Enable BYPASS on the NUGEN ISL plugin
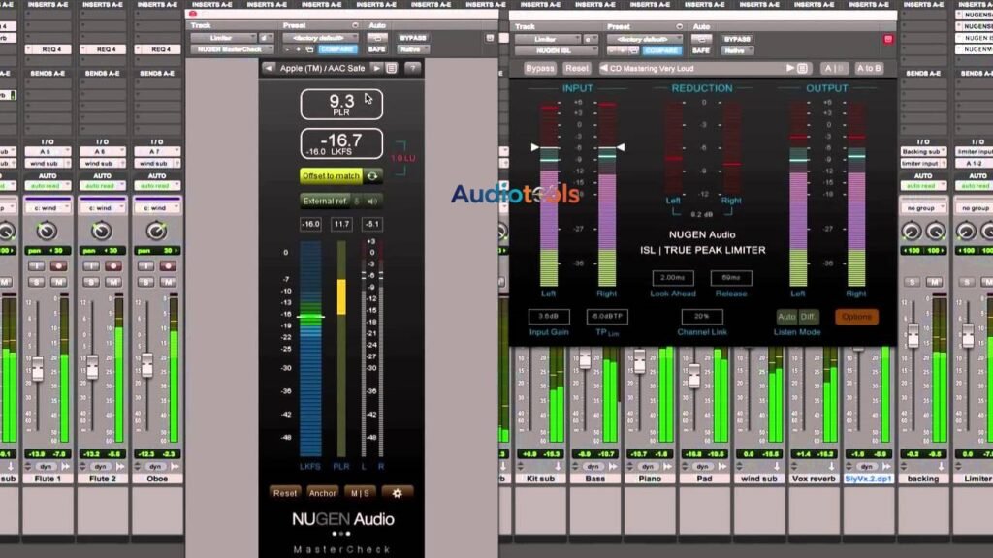The image size is (993, 558). point(737,39)
